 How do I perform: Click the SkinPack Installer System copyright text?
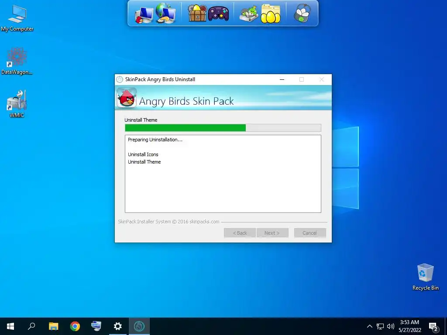tap(169, 222)
